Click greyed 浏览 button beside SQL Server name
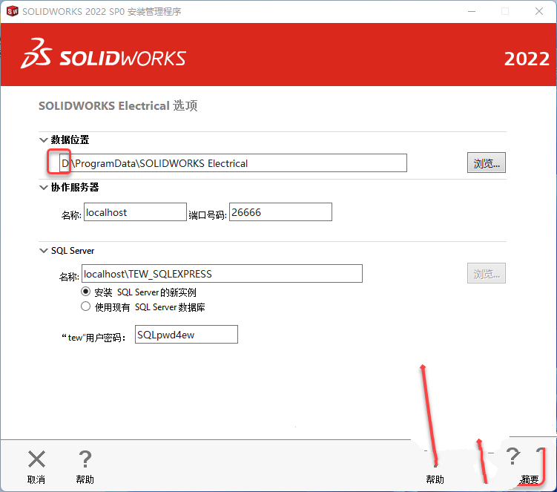 coord(487,273)
